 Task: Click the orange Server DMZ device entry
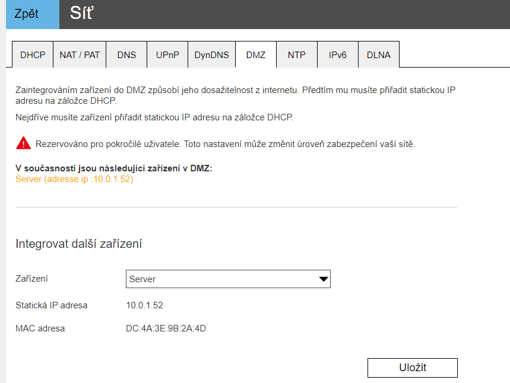point(74,179)
